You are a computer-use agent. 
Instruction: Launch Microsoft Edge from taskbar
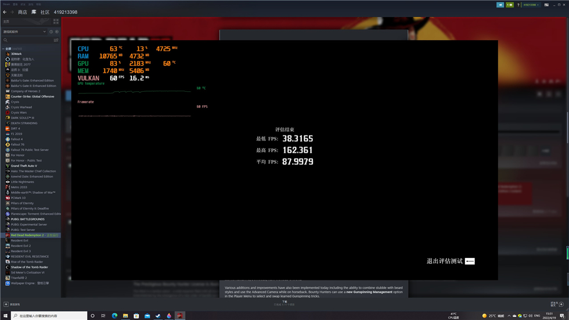[114, 316]
